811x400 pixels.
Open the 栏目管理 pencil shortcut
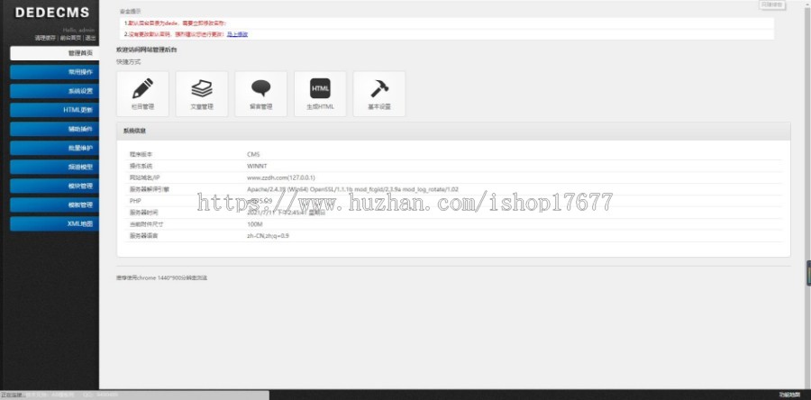(142, 94)
